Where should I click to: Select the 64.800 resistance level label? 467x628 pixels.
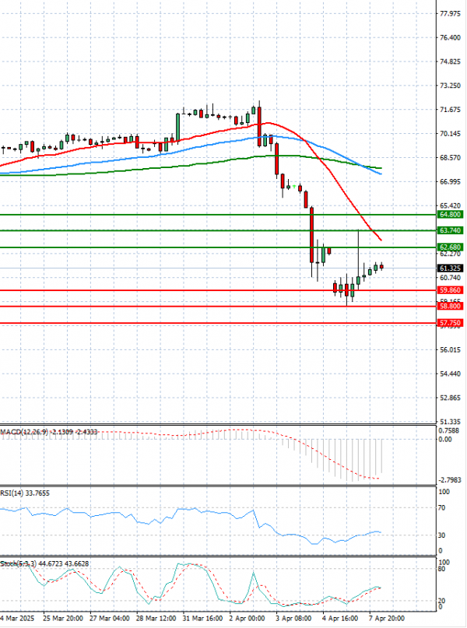coord(450,215)
